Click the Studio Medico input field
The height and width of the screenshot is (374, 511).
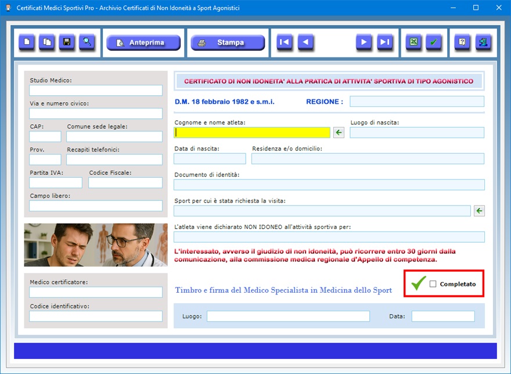[96, 91]
